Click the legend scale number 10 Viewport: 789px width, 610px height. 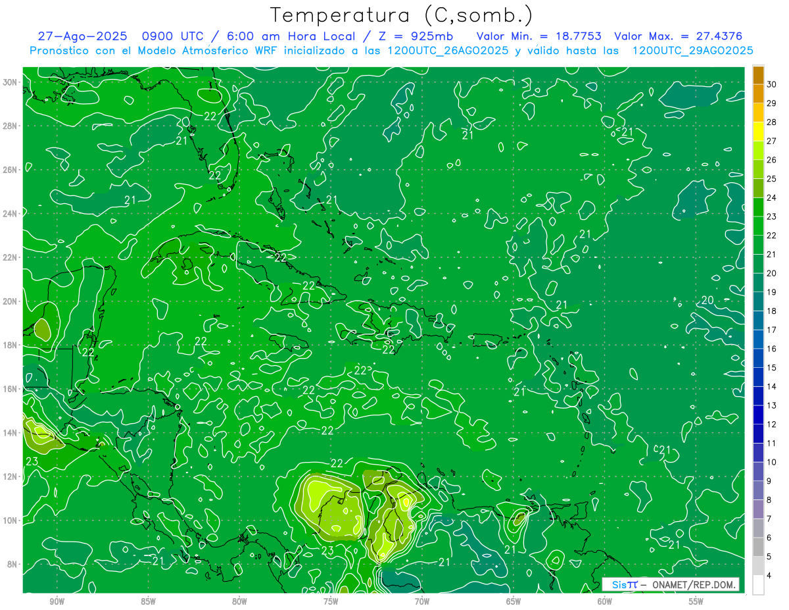coord(772,463)
